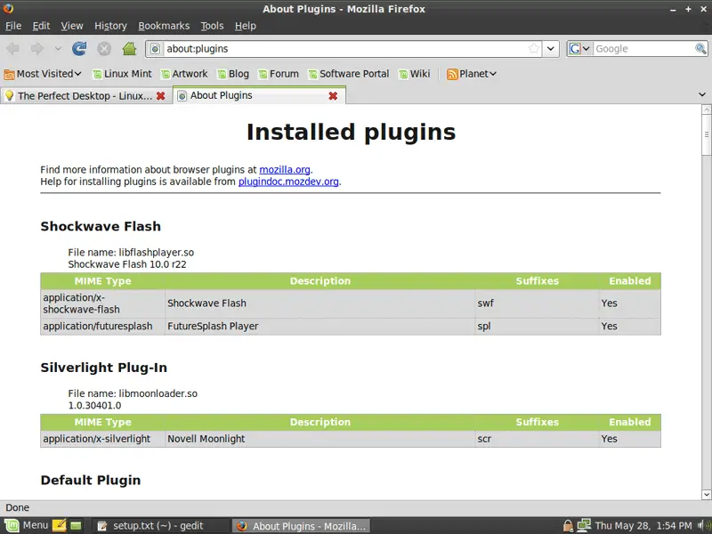Focus the about:plugins address field
The height and width of the screenshot is (534, 712).
click(x=345, y=49)
